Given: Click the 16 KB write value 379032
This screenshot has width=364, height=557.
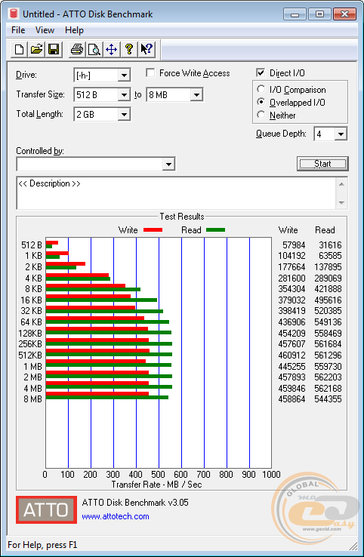Looking at the screenshot, I should [x=292, y=300].
